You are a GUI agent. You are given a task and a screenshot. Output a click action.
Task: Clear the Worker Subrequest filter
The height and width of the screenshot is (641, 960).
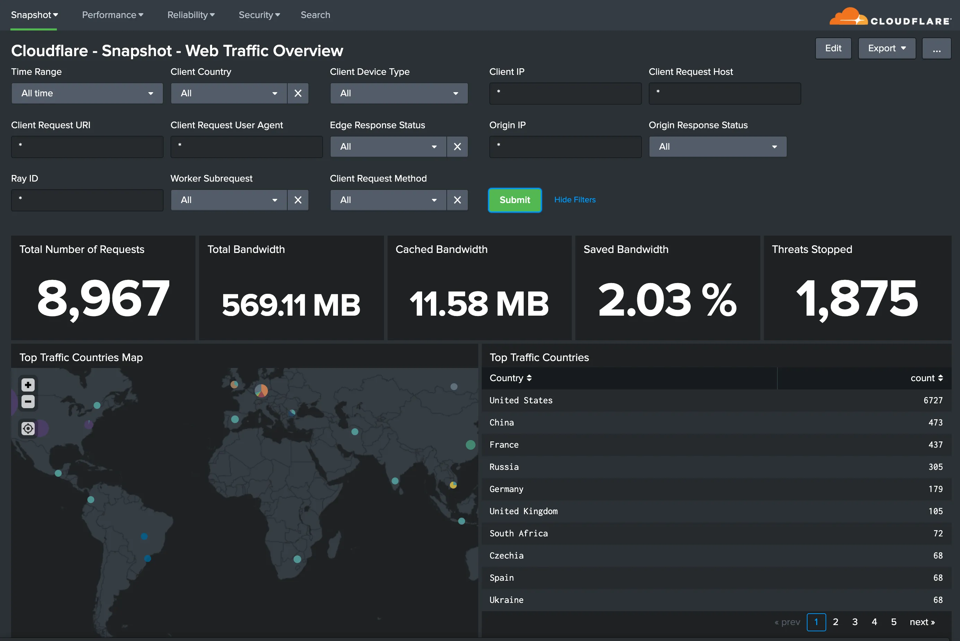click(x=298, y=200)
